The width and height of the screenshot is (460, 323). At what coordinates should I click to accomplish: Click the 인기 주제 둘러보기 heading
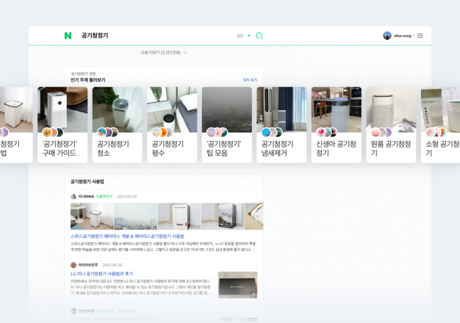pos(88,80)
